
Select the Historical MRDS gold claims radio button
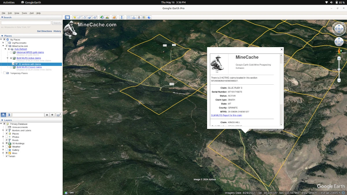click(x=11, y=52)
